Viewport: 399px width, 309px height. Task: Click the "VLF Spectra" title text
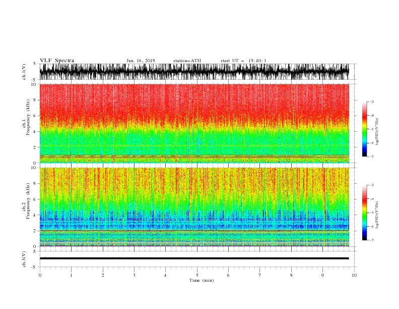(57, 61)
